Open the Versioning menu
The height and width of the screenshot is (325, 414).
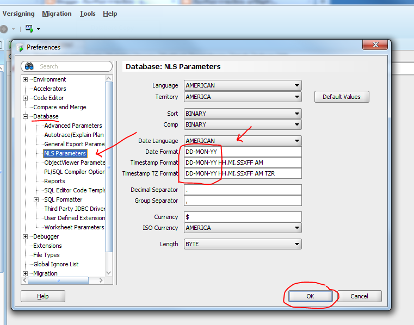click(18, 14)
